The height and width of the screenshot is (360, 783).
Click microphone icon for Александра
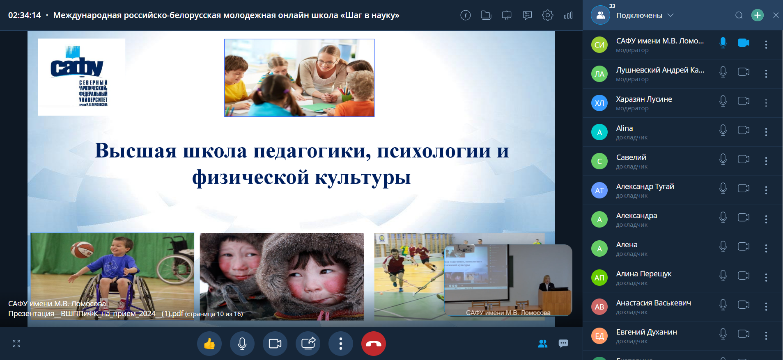coord(723,217)
